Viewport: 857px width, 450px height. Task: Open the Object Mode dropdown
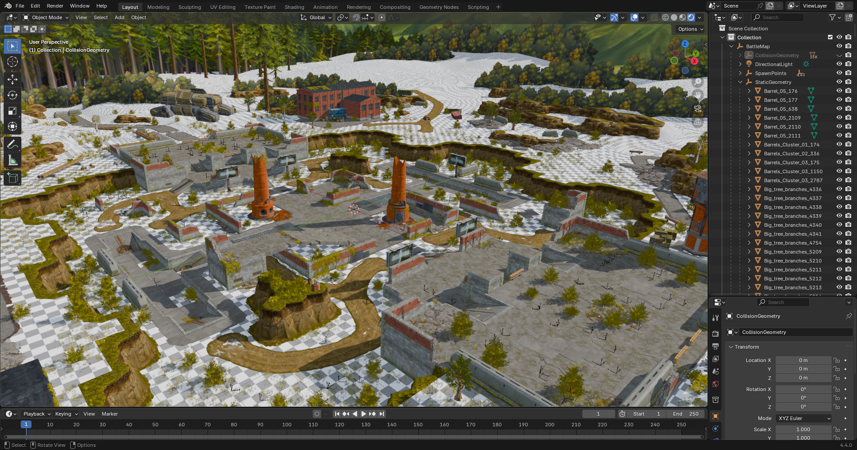point(46,17)
